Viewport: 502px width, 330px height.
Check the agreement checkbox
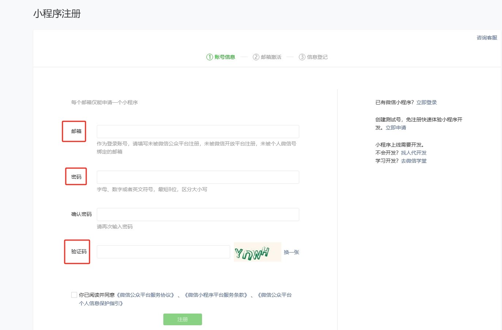(74, 295)
